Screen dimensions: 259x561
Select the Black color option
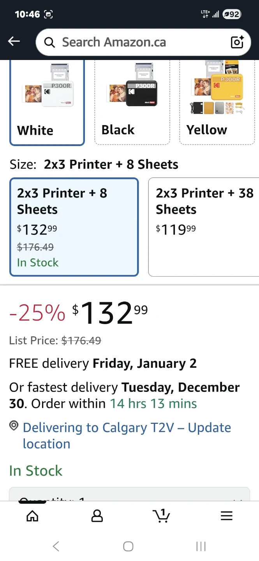point(132,103)
